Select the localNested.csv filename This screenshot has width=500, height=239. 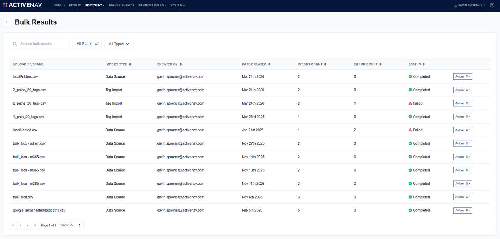point(25,130)
